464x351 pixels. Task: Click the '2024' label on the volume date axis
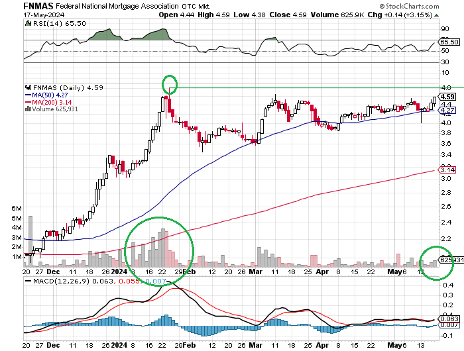119,272
